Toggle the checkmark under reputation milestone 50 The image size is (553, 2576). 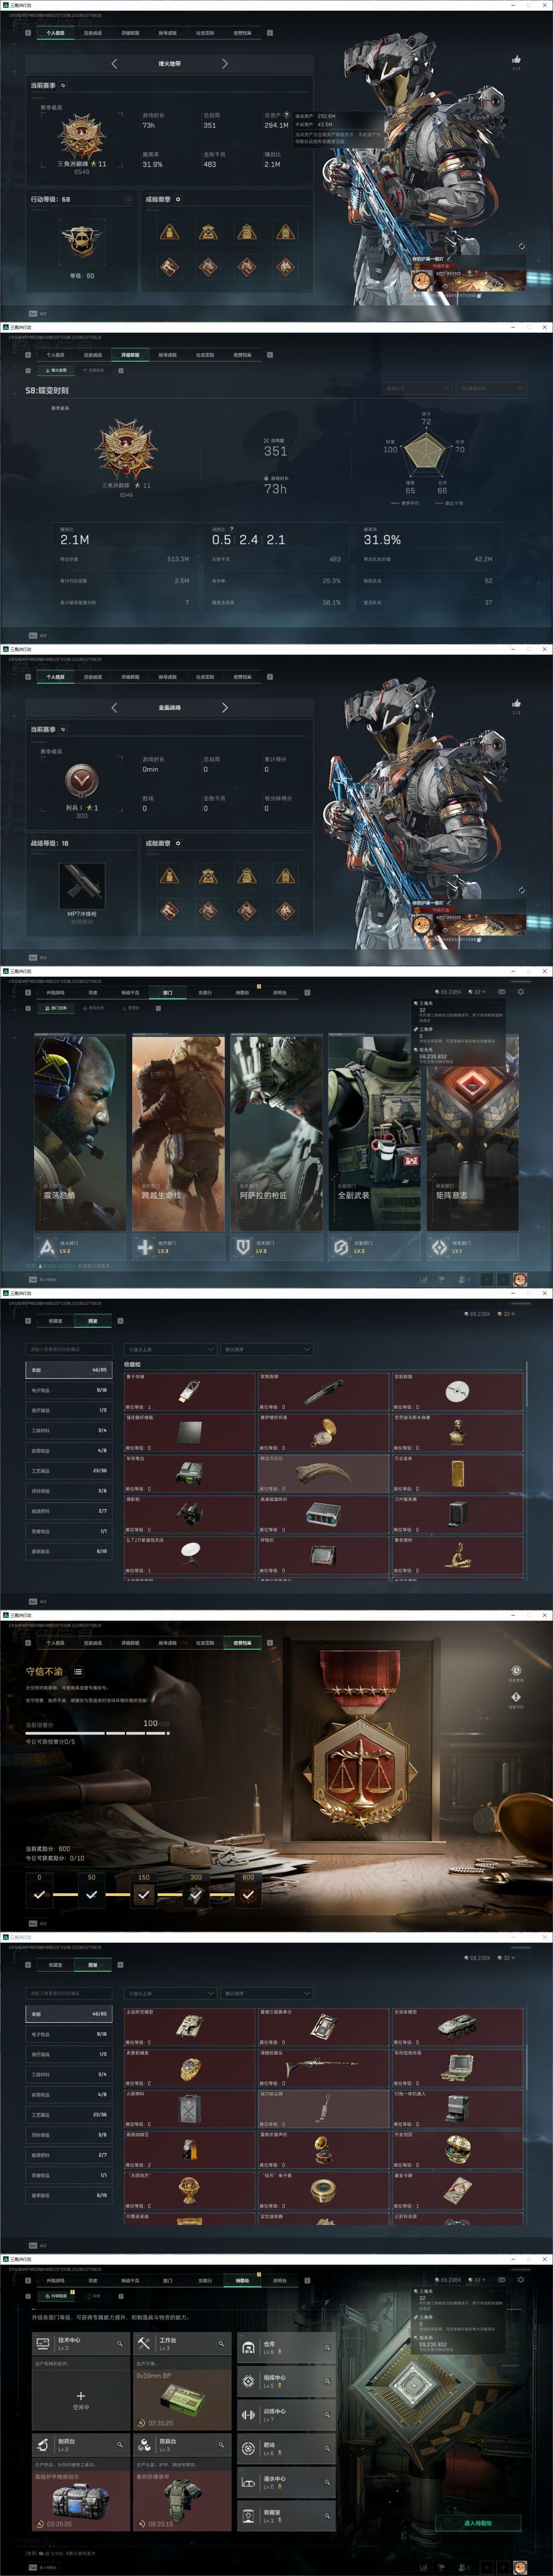click(92, 1894)
